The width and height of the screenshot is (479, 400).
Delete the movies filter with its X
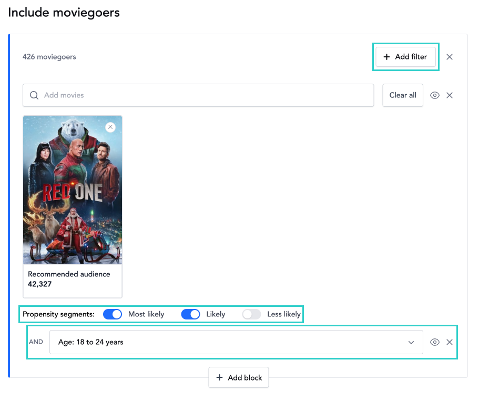(x=450, y=95)
